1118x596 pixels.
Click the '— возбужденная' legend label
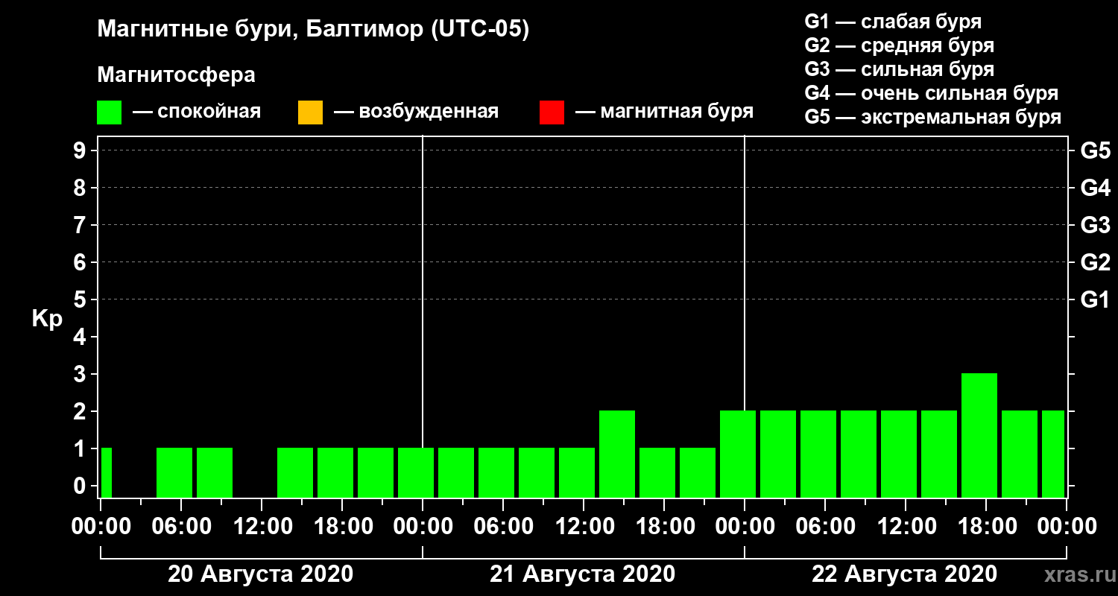(416, 112)
